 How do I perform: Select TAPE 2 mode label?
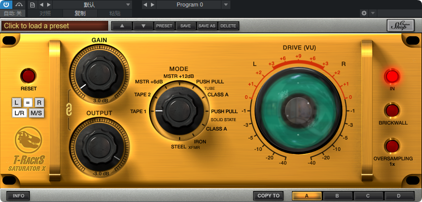click(142, 94)
